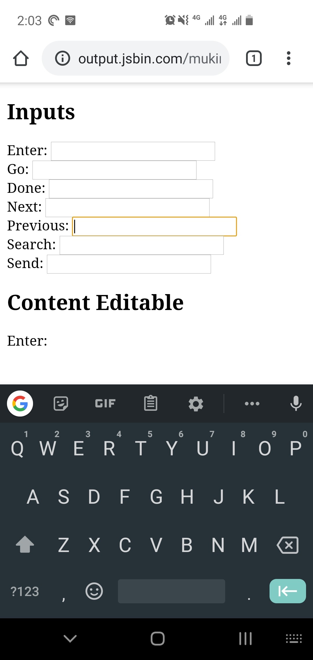The width and height of the screenshot is (313, 660).
Task: Collapse the keyboard with down chevron
Action: 70,639
